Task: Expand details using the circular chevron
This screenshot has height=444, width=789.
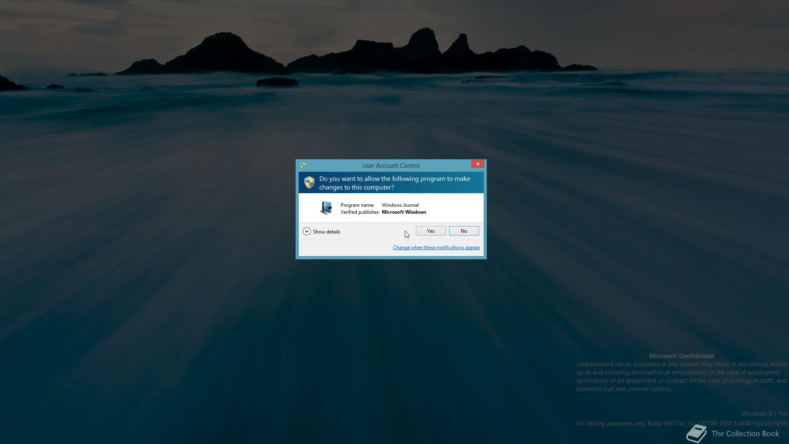Action: tap(307, 231)
